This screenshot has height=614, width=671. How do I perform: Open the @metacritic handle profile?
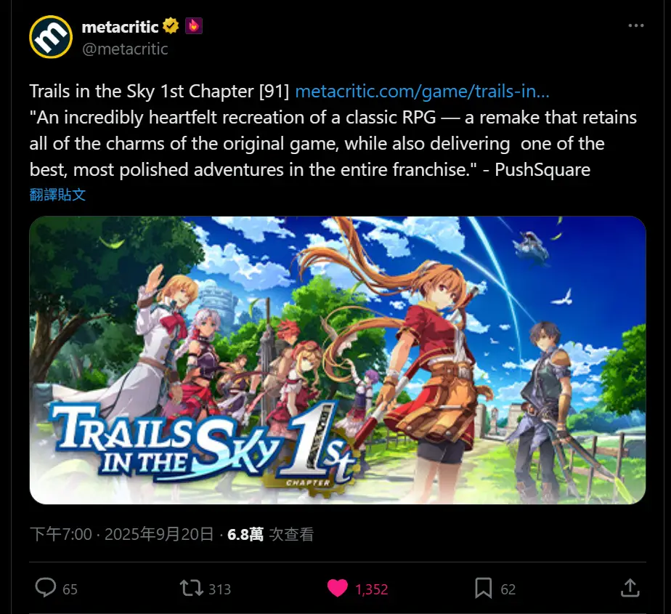125,49
